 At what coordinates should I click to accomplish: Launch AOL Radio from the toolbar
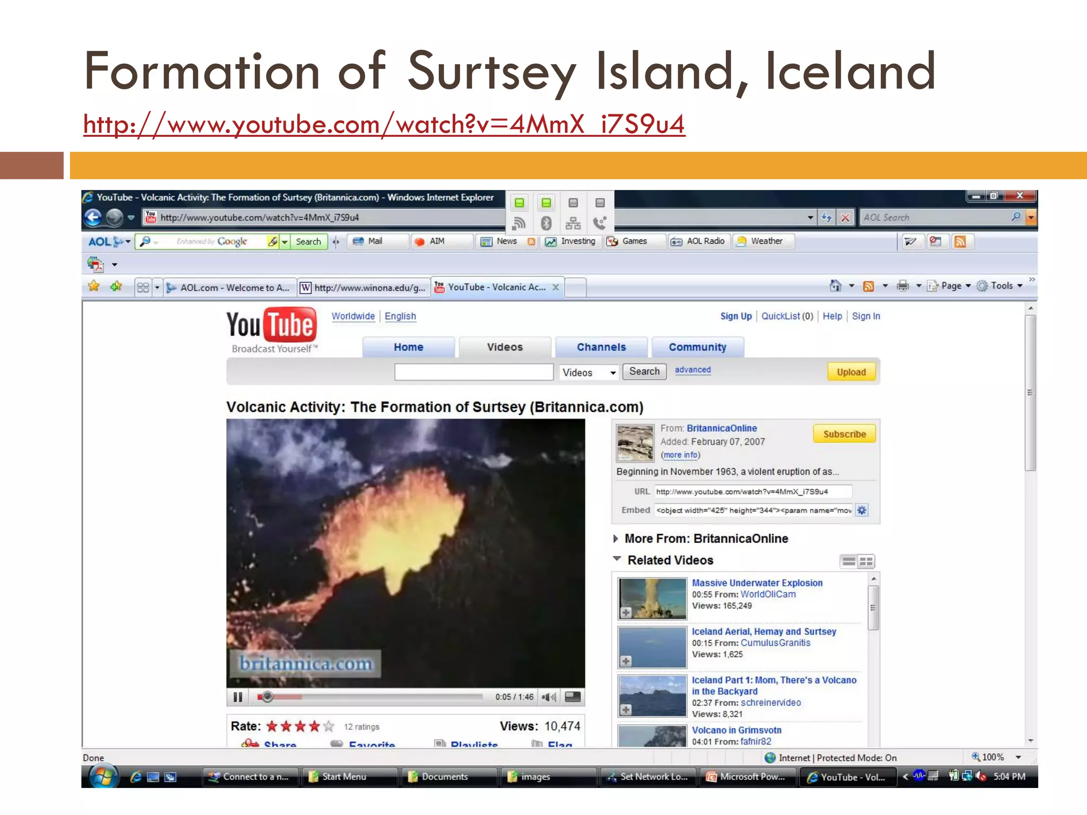[x=698, y=241]
